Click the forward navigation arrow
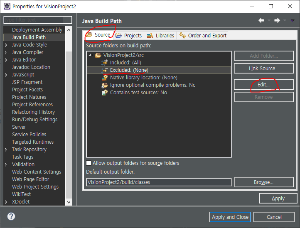Viewport: 300px width, 228px height. (277, 20)
